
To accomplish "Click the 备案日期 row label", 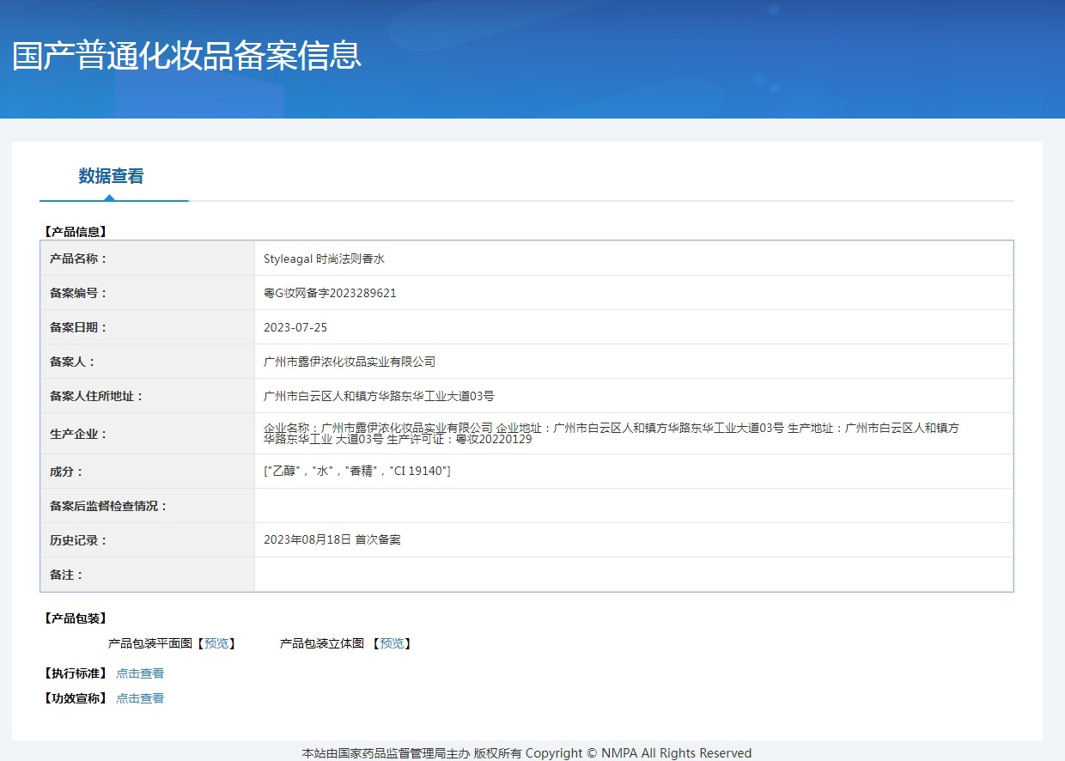I will pos(79,327).
